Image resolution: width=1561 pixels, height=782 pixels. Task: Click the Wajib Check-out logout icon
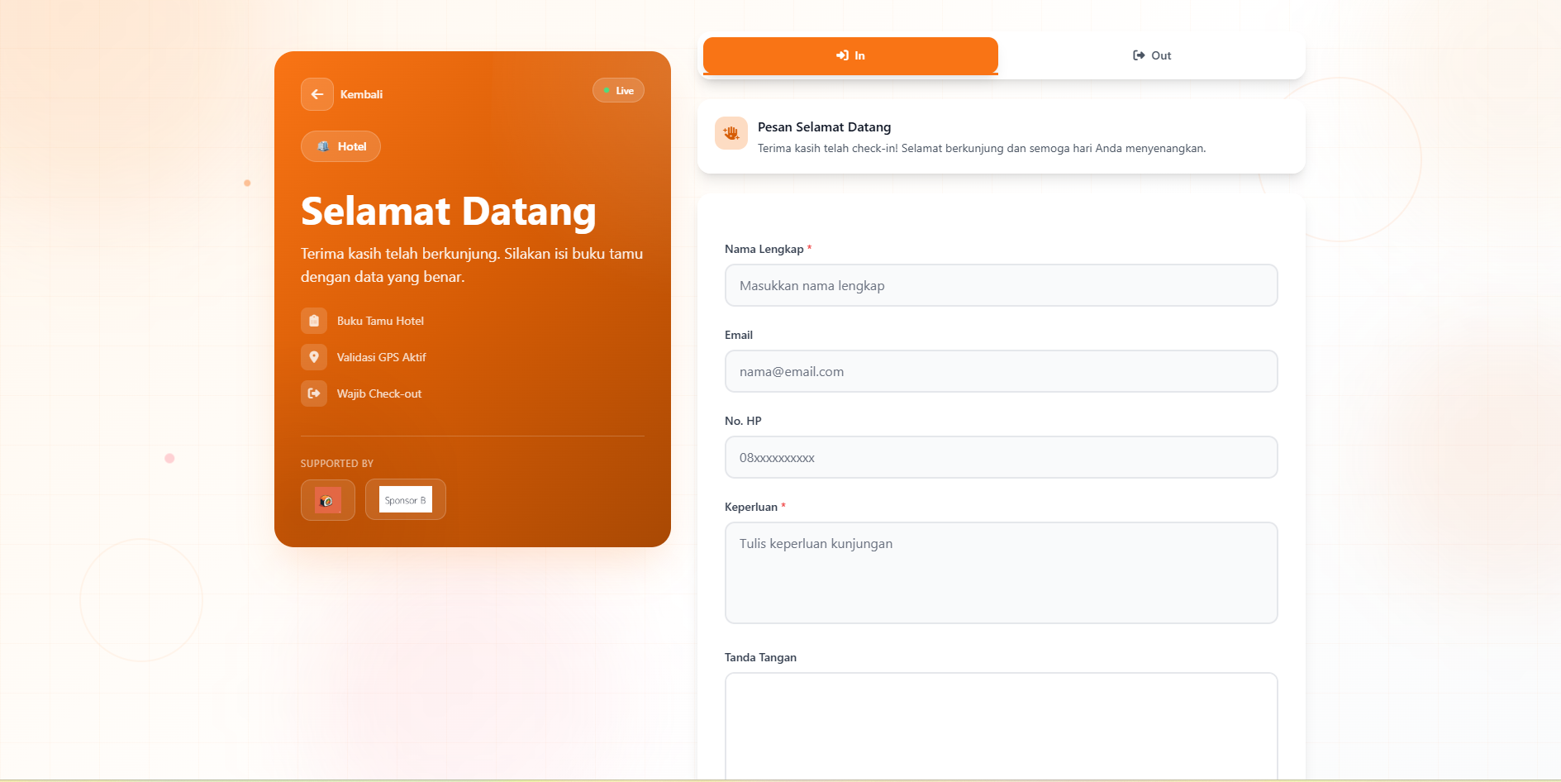coord(313,393)
